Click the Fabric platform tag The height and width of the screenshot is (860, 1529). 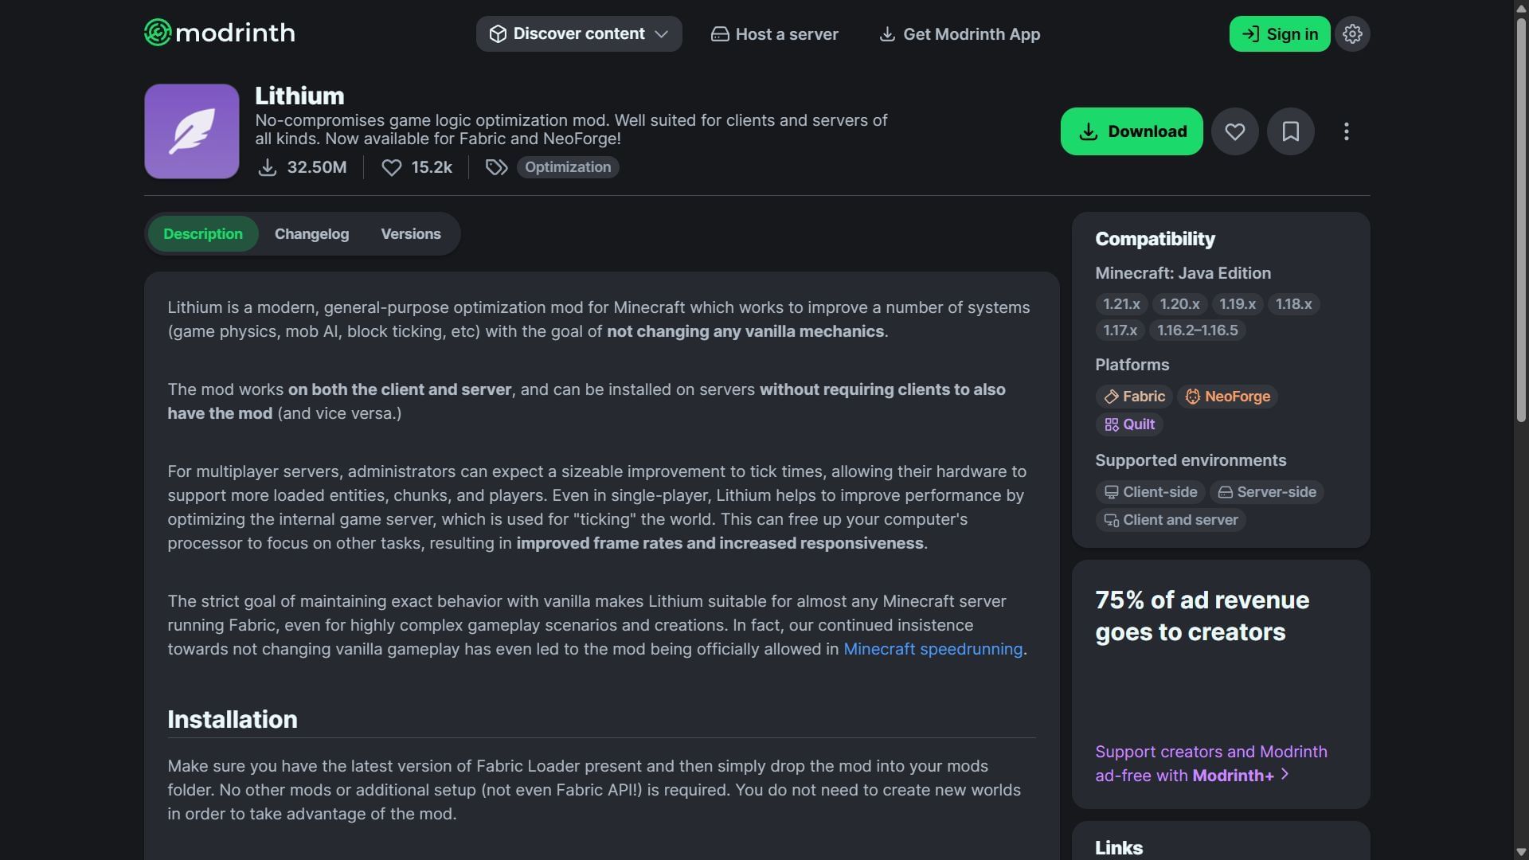(x=1134, y=397)
